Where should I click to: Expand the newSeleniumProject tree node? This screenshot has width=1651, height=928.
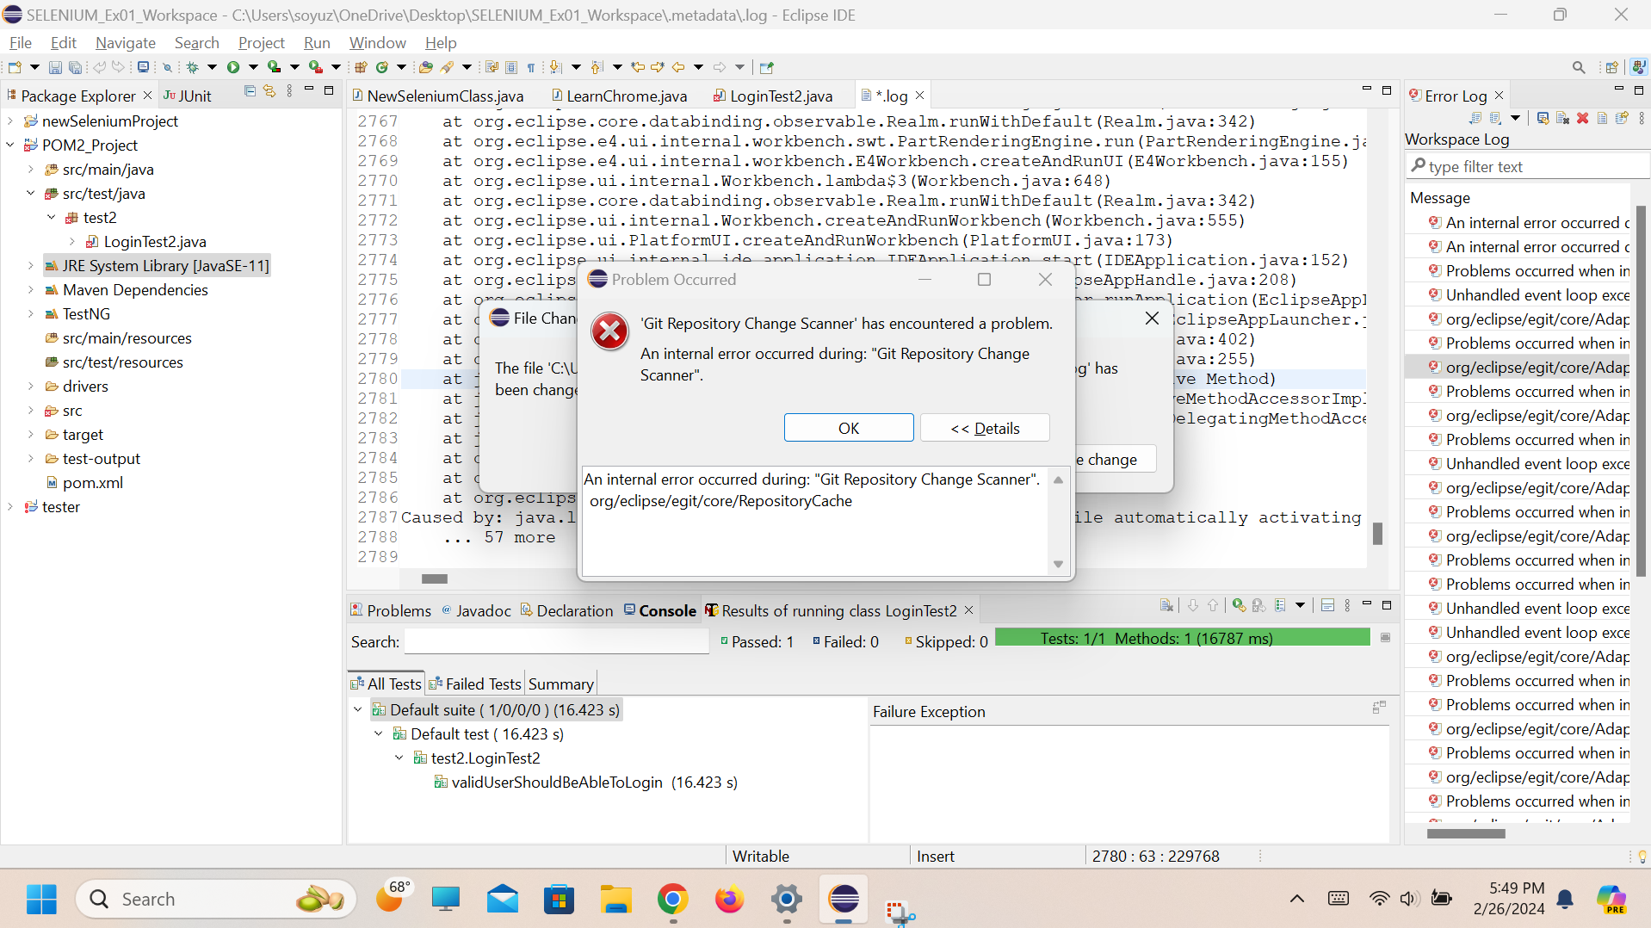11,121
